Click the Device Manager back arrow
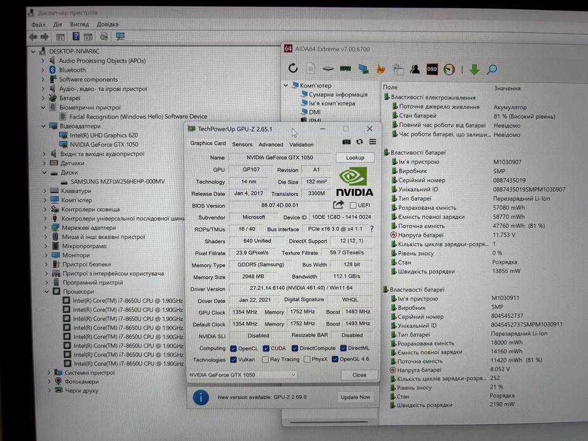 click(x=33, y=37)
